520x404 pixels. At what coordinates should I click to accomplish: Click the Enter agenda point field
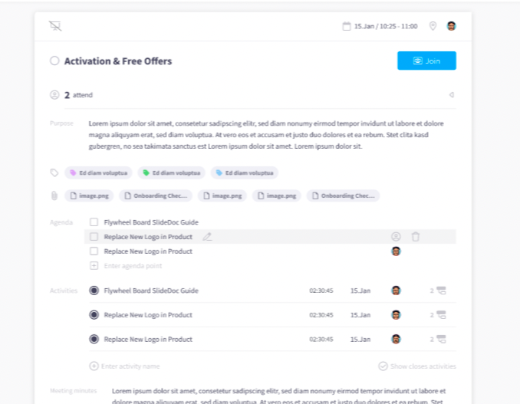coord(133,265)
